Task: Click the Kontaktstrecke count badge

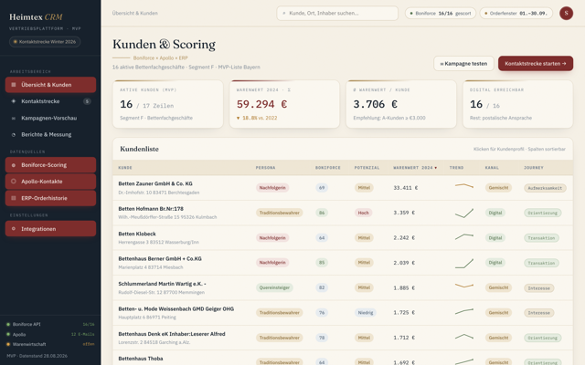Action: click(87, 101)
